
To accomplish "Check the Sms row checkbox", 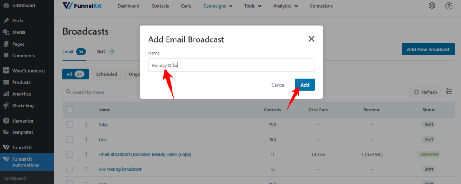I will (69, 140).
